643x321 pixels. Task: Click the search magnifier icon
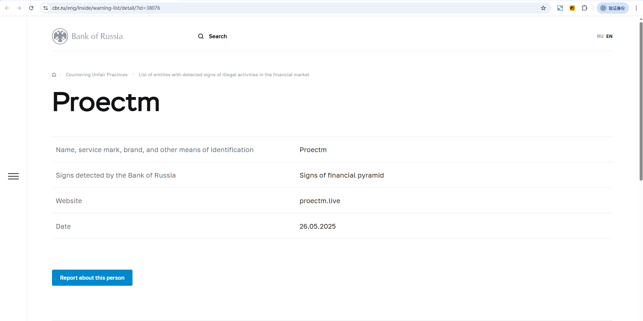(201, 36)
